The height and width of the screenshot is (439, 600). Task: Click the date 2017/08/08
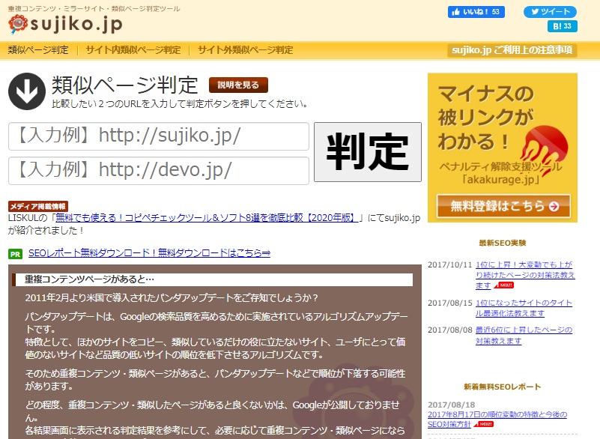(450, 330)
